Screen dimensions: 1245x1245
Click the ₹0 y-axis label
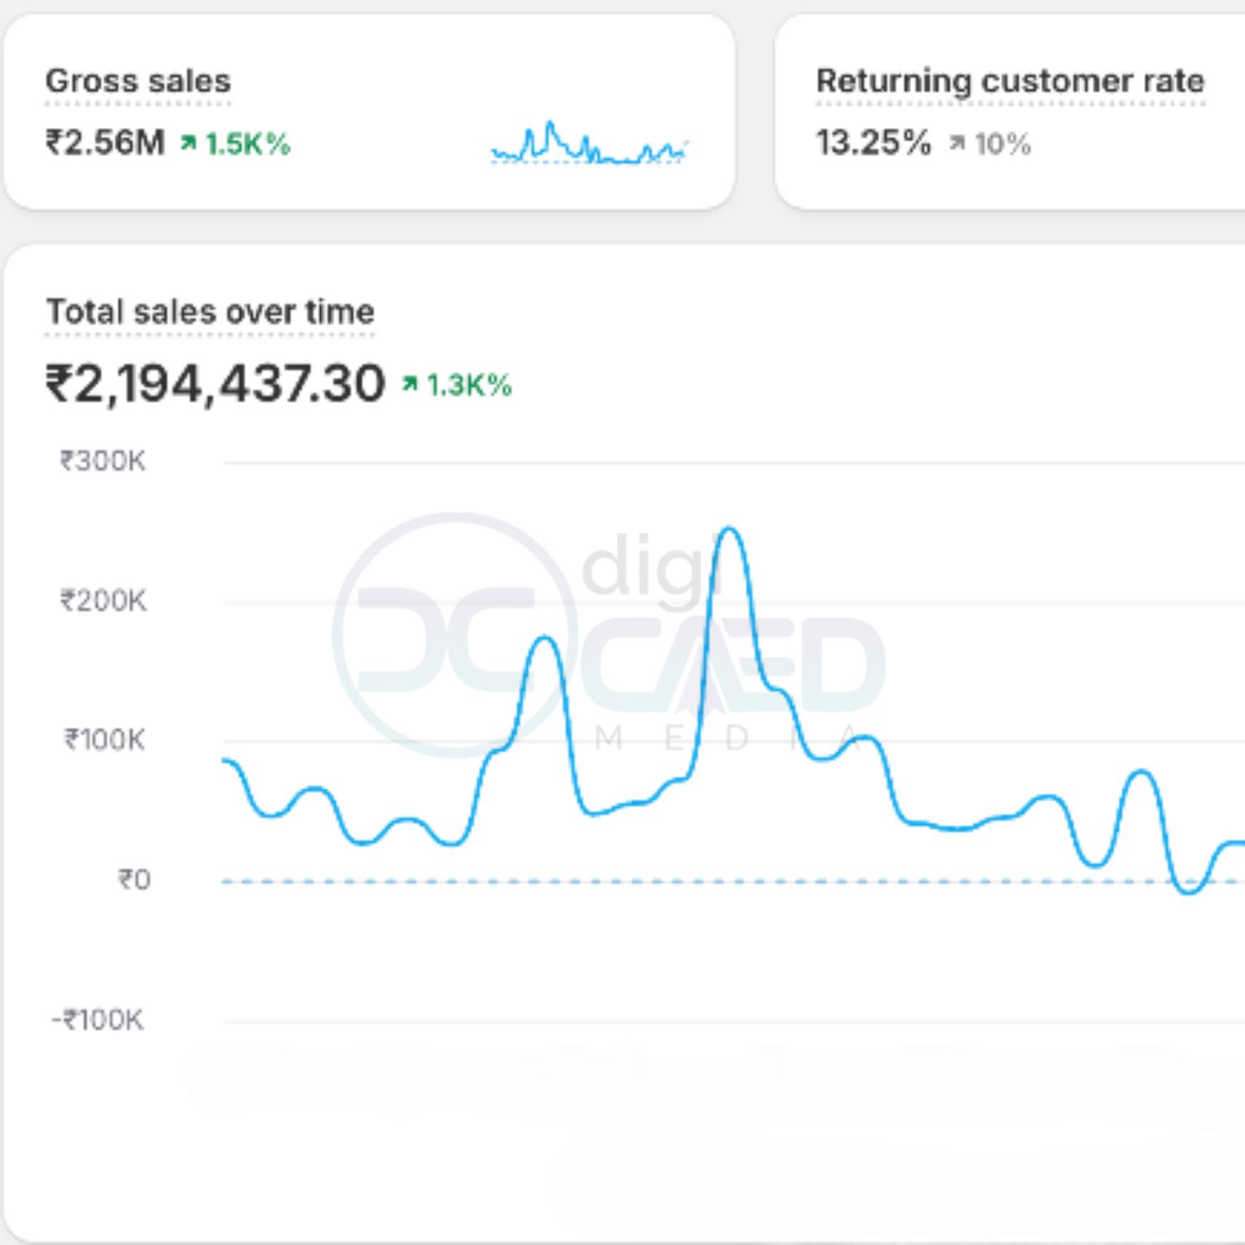[x=134, y=879]
